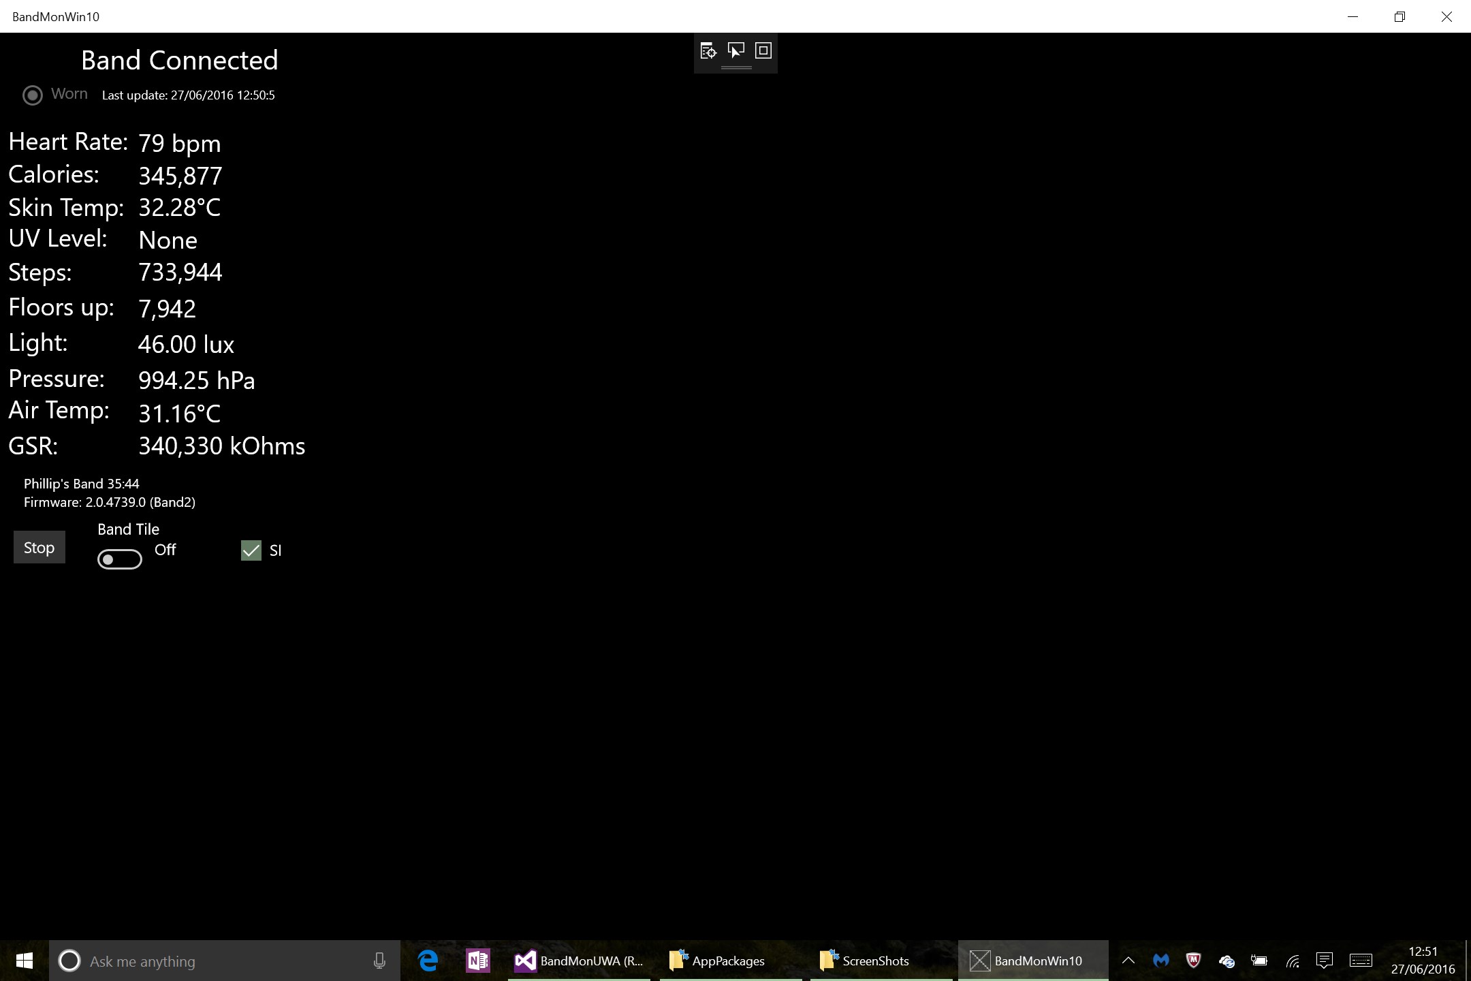Collapse the debug toolbar handle

point(736,67)
